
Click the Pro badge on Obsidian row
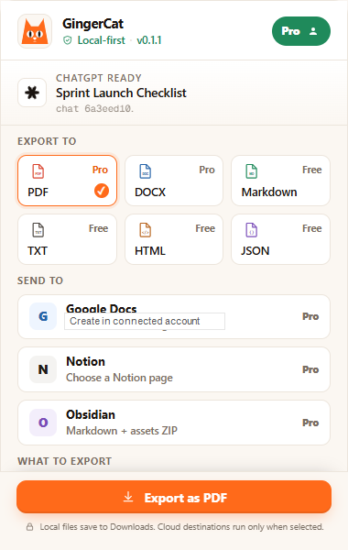(310, 423)
